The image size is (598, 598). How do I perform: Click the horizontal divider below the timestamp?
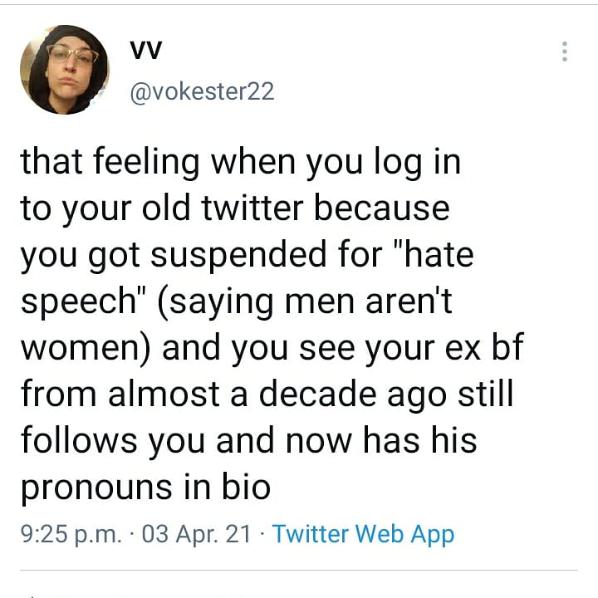click(x=299, y=571)
